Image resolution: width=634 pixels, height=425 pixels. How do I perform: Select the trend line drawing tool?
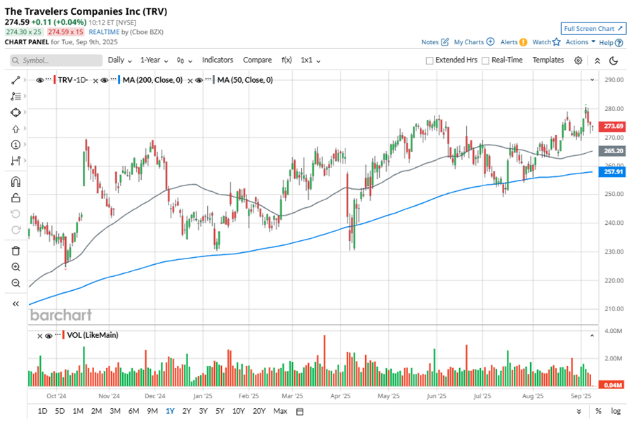(x=15, y=80)
